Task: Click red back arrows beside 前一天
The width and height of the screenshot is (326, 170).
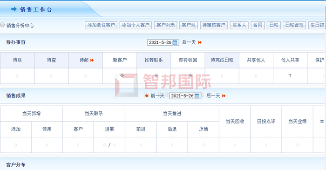Action: click(147, 96)
